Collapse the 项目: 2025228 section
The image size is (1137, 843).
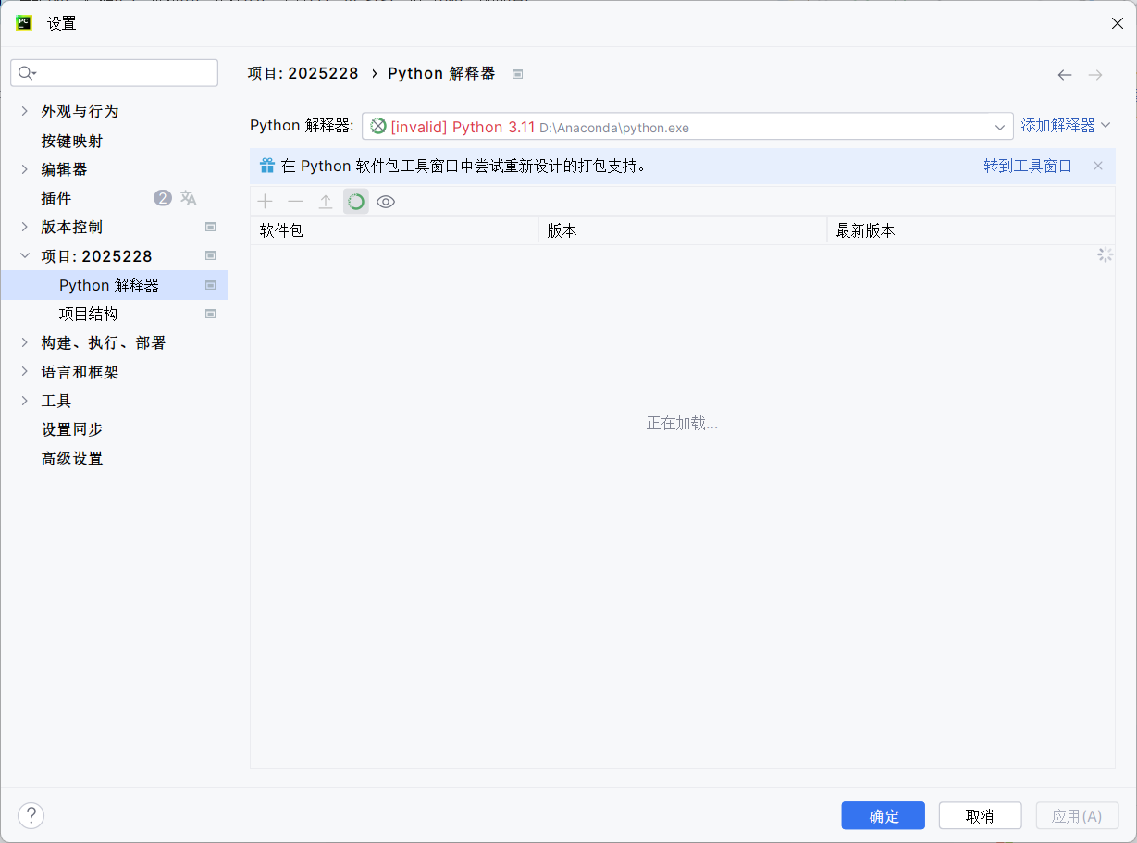click(x=25, y=255)
